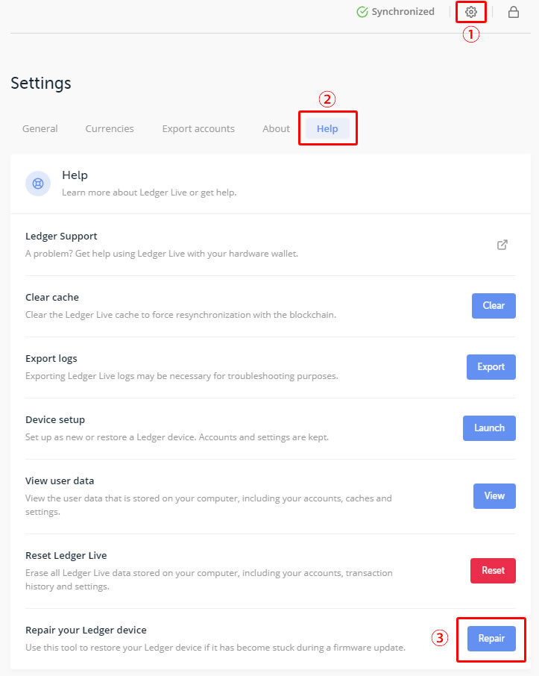Click the Ledger Support row title

[61, 237]
